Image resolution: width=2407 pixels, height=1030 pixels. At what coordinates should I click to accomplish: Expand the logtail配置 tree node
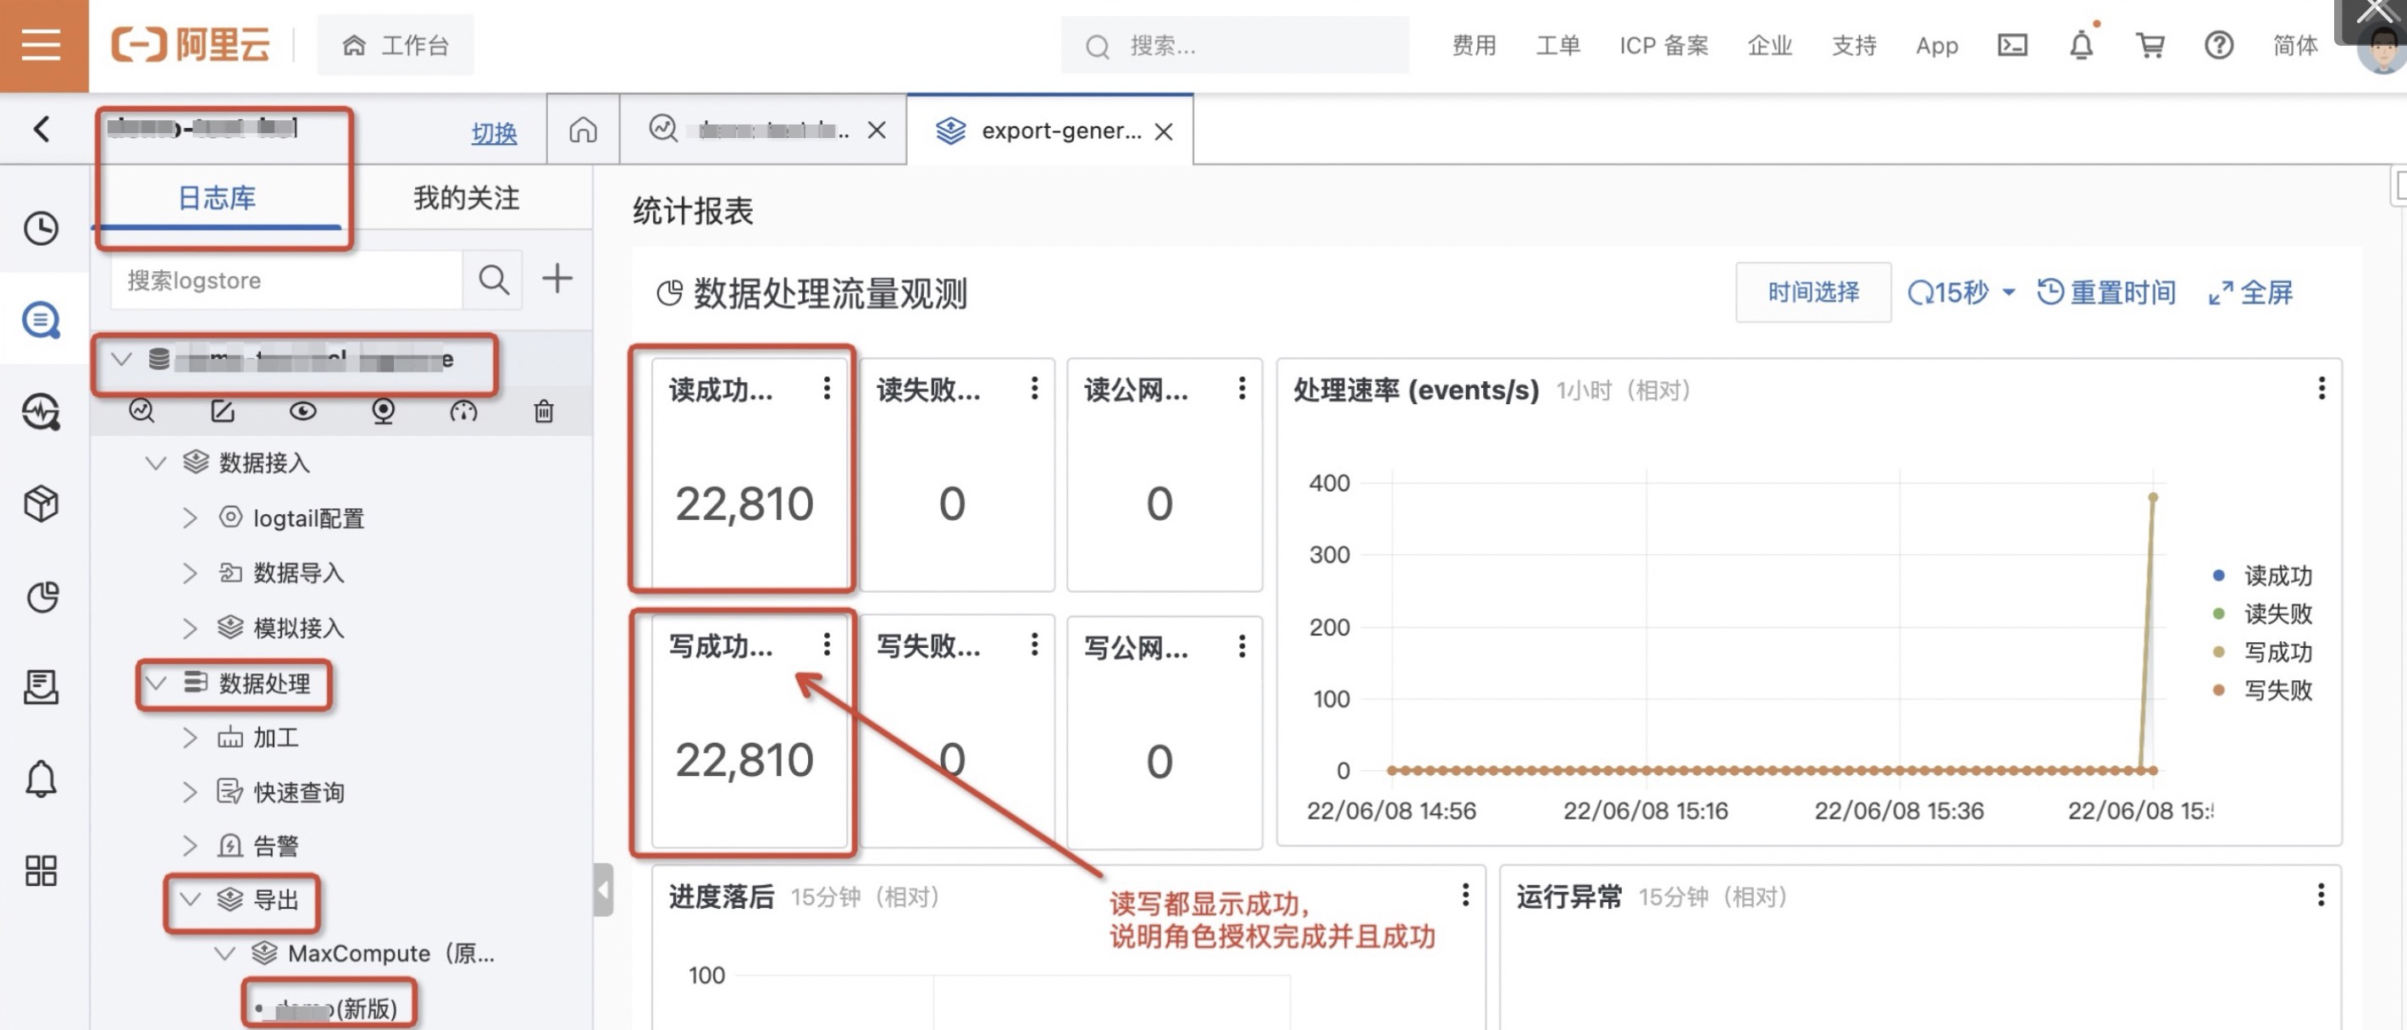click(x=190, y=517)
